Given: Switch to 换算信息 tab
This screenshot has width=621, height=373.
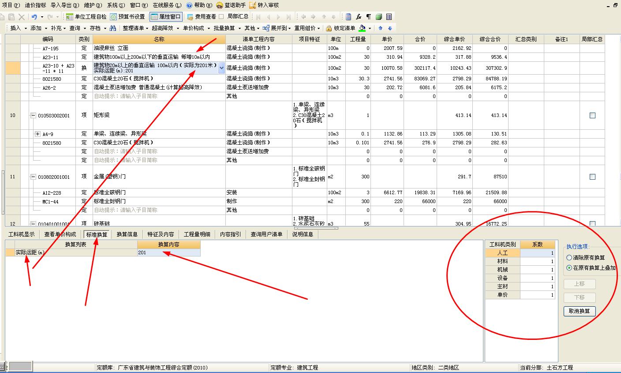Looking at the screenshot, I should pyautogui.click(x=127, y=234).
